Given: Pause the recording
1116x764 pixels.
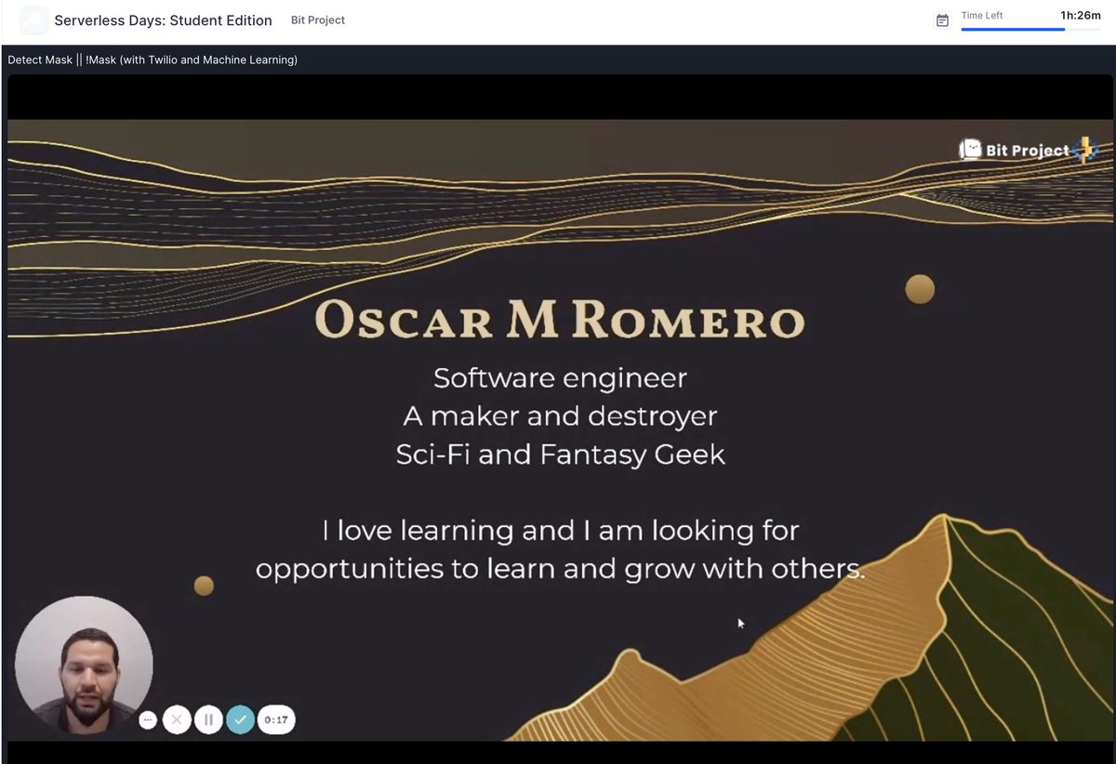Looking at the screenshot, I should (208, 719).
